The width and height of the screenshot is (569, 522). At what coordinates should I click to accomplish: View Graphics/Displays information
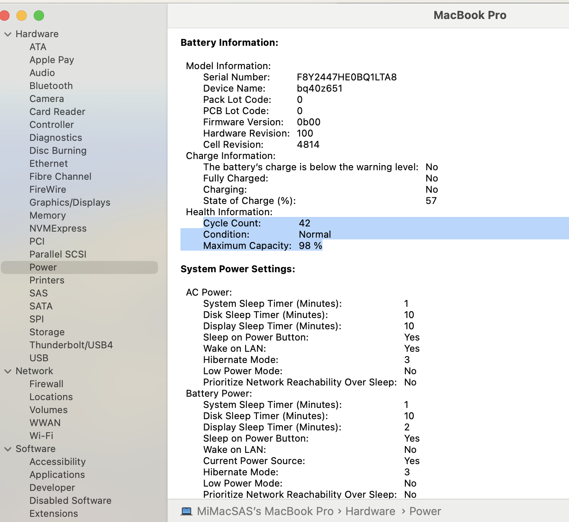pos(70,203)
